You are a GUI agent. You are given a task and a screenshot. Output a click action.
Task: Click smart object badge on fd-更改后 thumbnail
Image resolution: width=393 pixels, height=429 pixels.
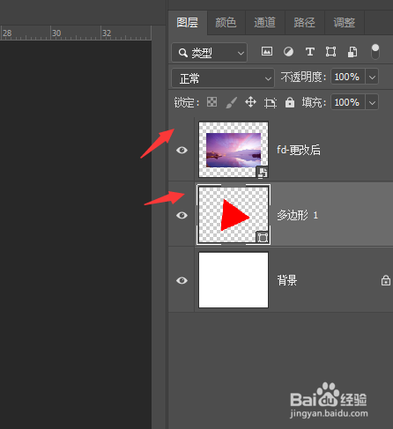tap(263, 173)
